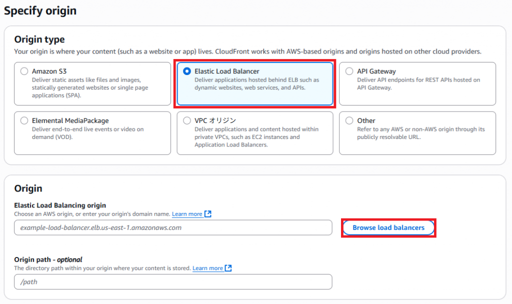Click the Other card description text
The height and width of the screenshot is (304, 512).
click(421, 133)
